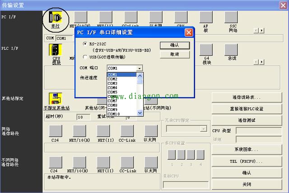The width and height of the screenshot is (289, 193).
Task: Run 通信测试 button
Action: 247,120
